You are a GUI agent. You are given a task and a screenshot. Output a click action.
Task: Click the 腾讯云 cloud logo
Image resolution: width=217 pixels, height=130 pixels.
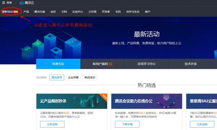pos(26,3)
